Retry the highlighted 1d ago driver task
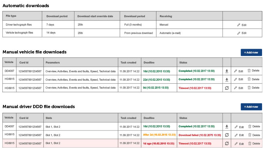264x150 pixels. [x=227, y=144]
